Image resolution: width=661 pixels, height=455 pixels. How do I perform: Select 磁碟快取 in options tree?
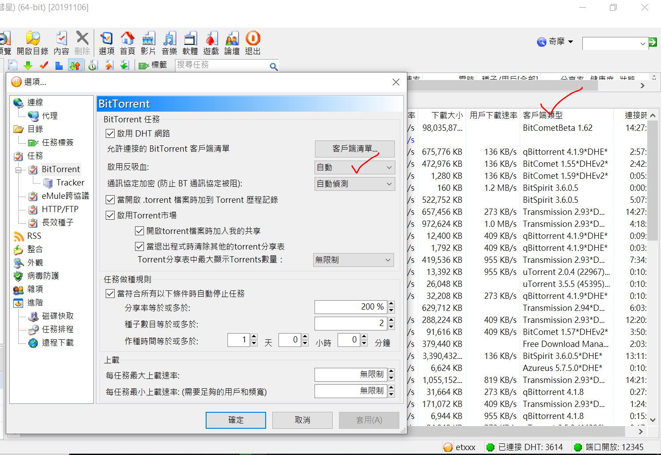point(58,316)
